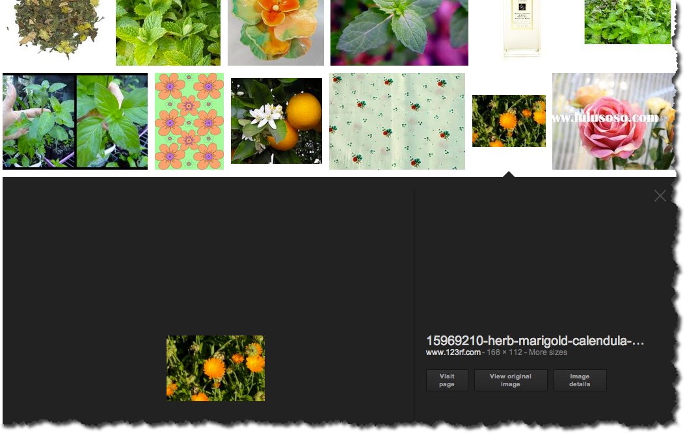685x433 pixels.
Task: Click the Visit page button
Action: [x=446, y=380]
